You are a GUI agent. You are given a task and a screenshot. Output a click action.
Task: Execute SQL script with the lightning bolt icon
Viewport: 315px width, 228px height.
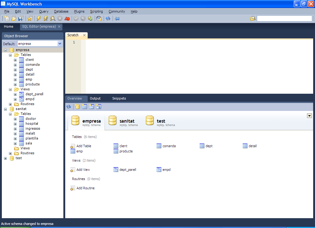click(x=38, y=18)
